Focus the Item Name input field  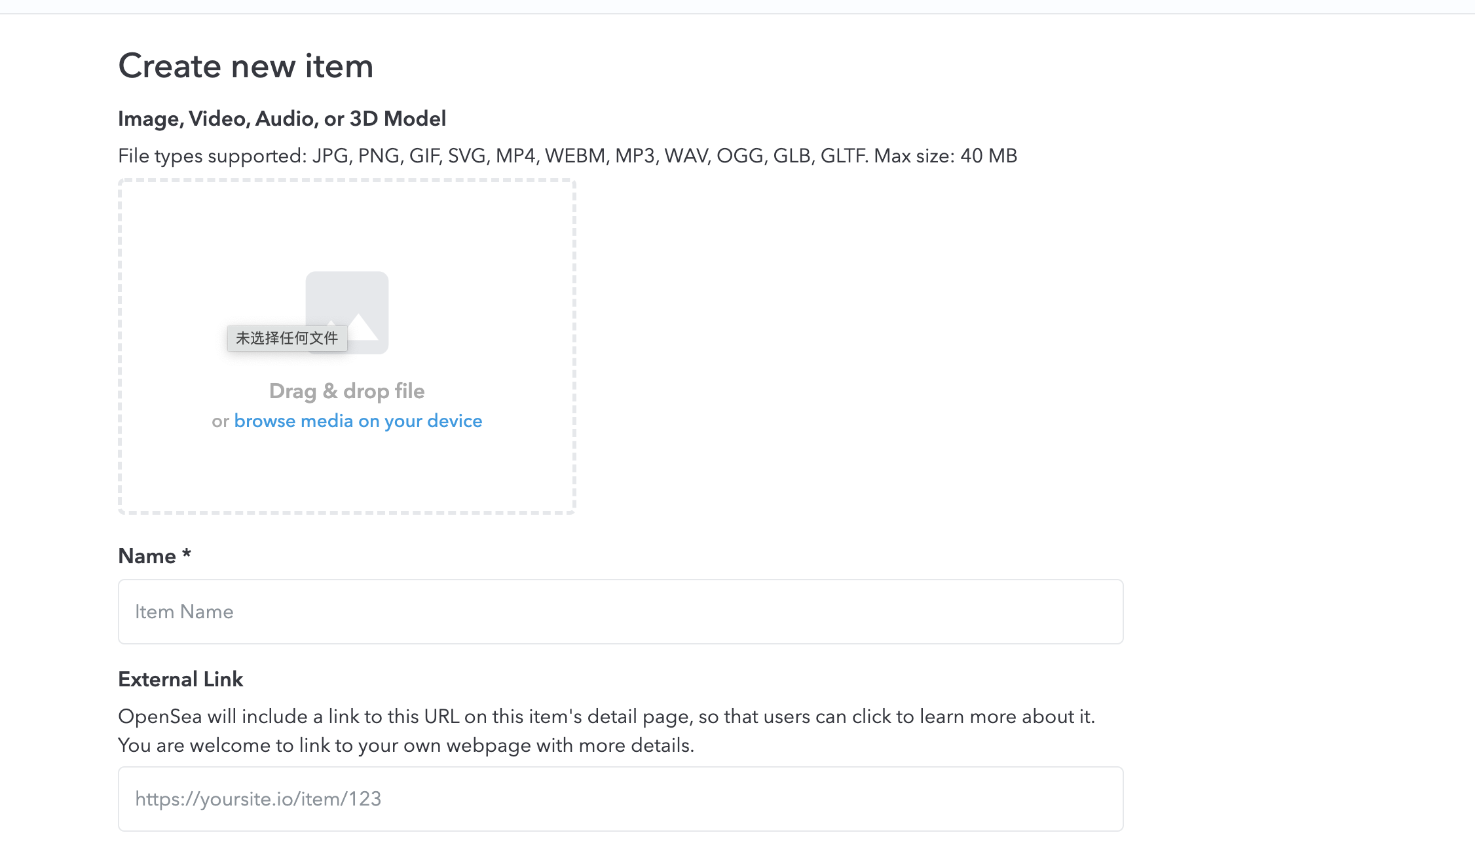pos(620,612)
